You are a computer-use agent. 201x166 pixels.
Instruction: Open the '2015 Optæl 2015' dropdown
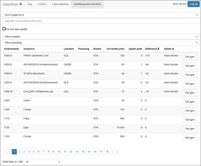pyautogui.click(x=101, y=15)
